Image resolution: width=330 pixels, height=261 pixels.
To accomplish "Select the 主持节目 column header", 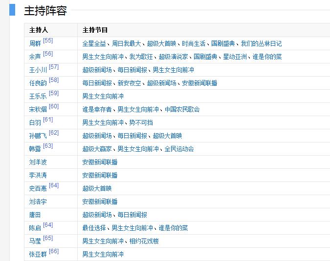I will 95,30.
